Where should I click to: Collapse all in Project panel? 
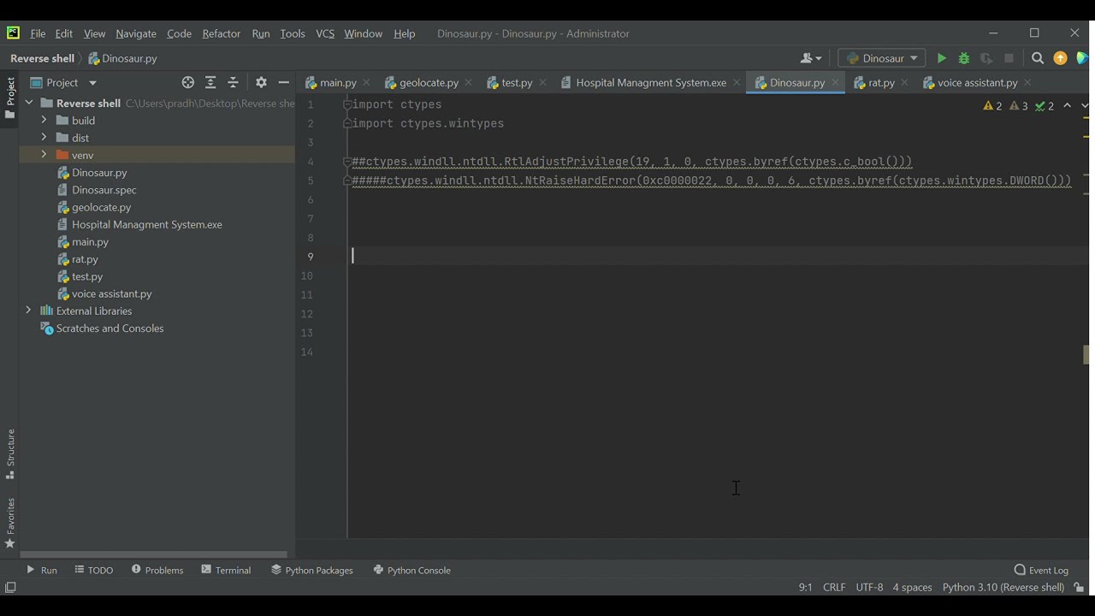point(233,82)
